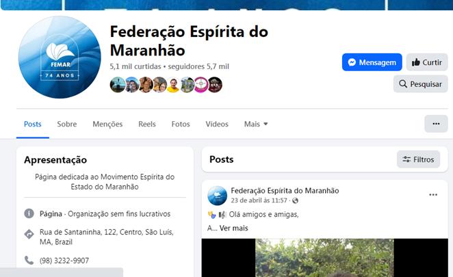Open the Menções tab

pos(107,124)
